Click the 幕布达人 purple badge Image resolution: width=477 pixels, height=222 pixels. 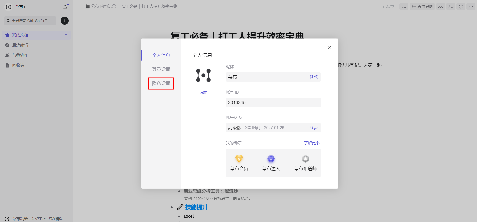tap(271, 159)
